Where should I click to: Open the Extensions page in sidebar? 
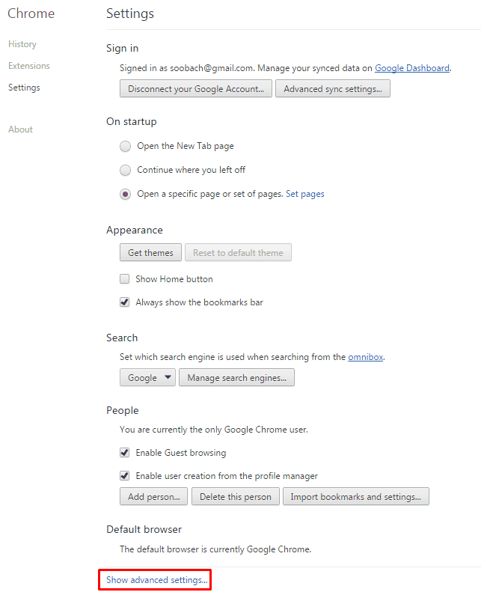tap(29, 66)
